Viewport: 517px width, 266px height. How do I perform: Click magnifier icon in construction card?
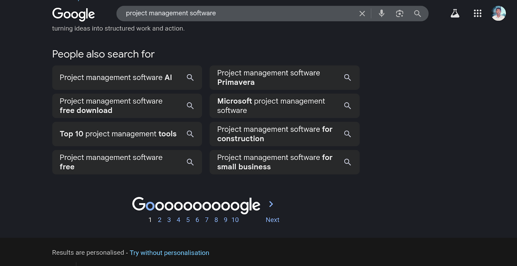click(x=348, y=134)
